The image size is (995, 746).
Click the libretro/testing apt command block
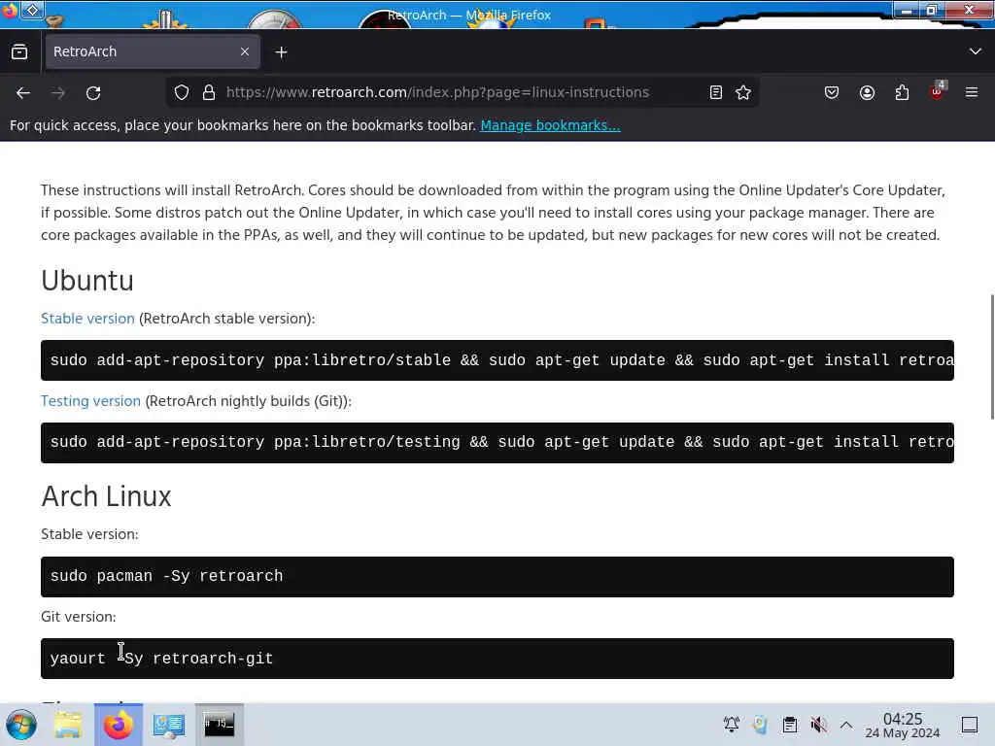[x=497, y=443]
